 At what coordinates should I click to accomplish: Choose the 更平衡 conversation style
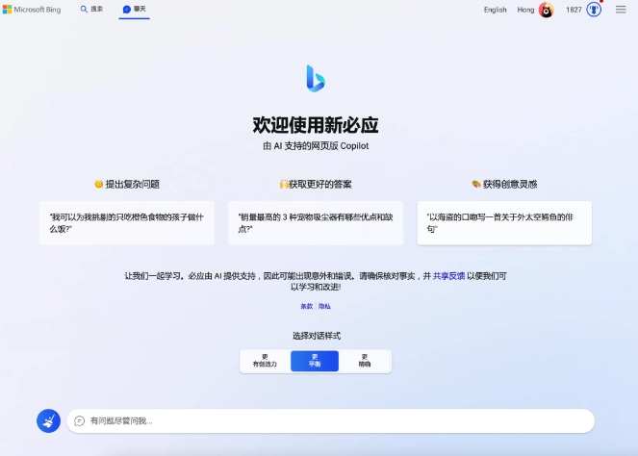click(x=315, y=361)
